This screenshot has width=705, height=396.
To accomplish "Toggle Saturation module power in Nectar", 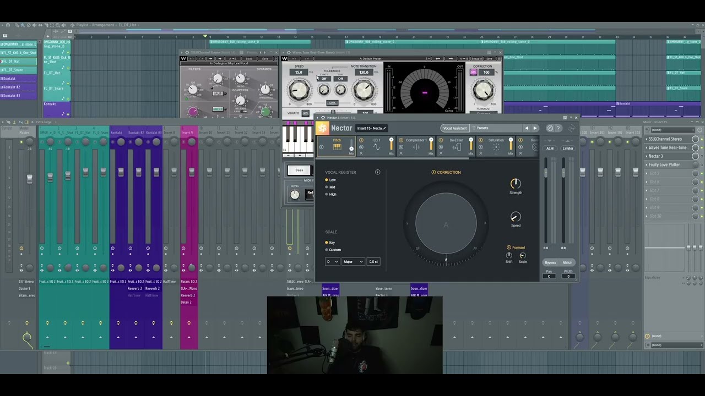I will [481, 140].
